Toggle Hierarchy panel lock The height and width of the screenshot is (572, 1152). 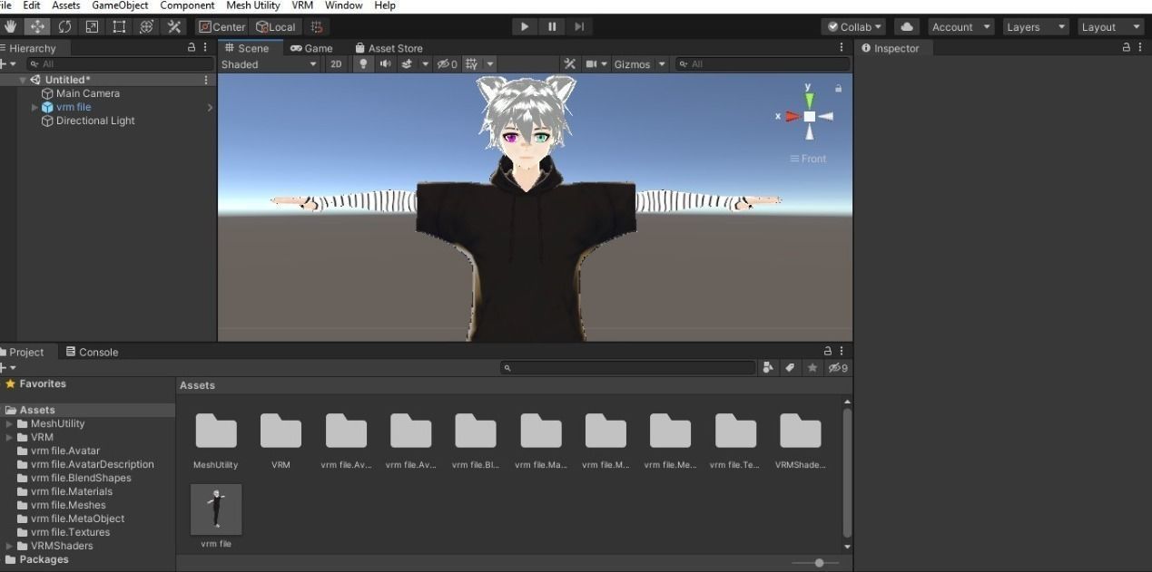point(192,47)
